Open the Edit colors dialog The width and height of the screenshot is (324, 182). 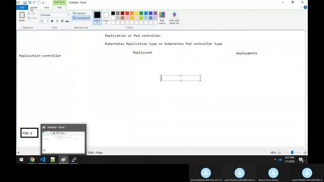pos(162,18)
